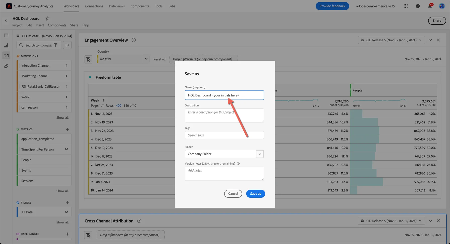Viewport: 450px width, 244px height.
Task: Open the Data views tab
Action: click(x=117, y=6)
